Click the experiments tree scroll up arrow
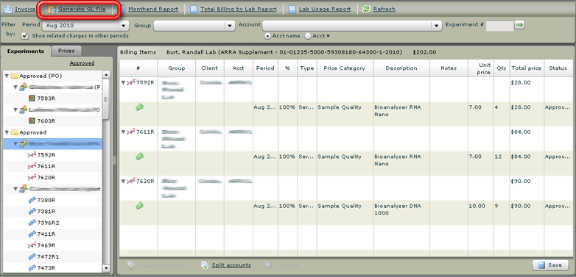This screenshot has height=277, width=576. point(107,75)
